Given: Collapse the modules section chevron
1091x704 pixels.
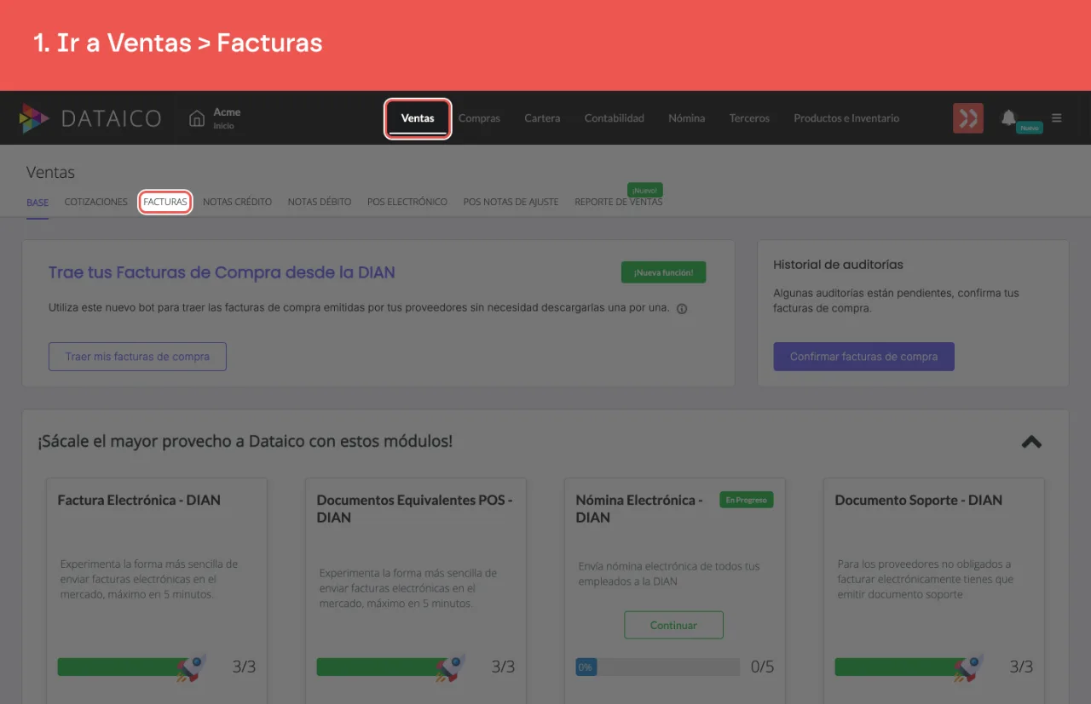Looking at the screenshot, I should (x=1031, y=442).
